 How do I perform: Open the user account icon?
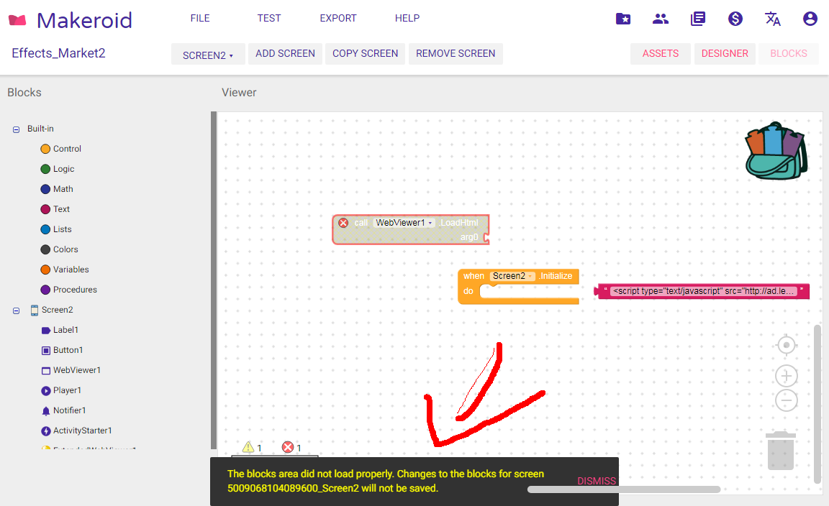tap(810, 19)
